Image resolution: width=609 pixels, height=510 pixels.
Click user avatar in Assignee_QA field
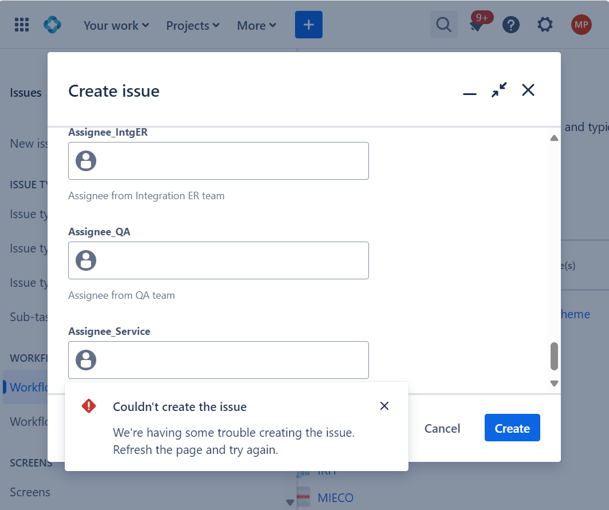tap(86, 260)
